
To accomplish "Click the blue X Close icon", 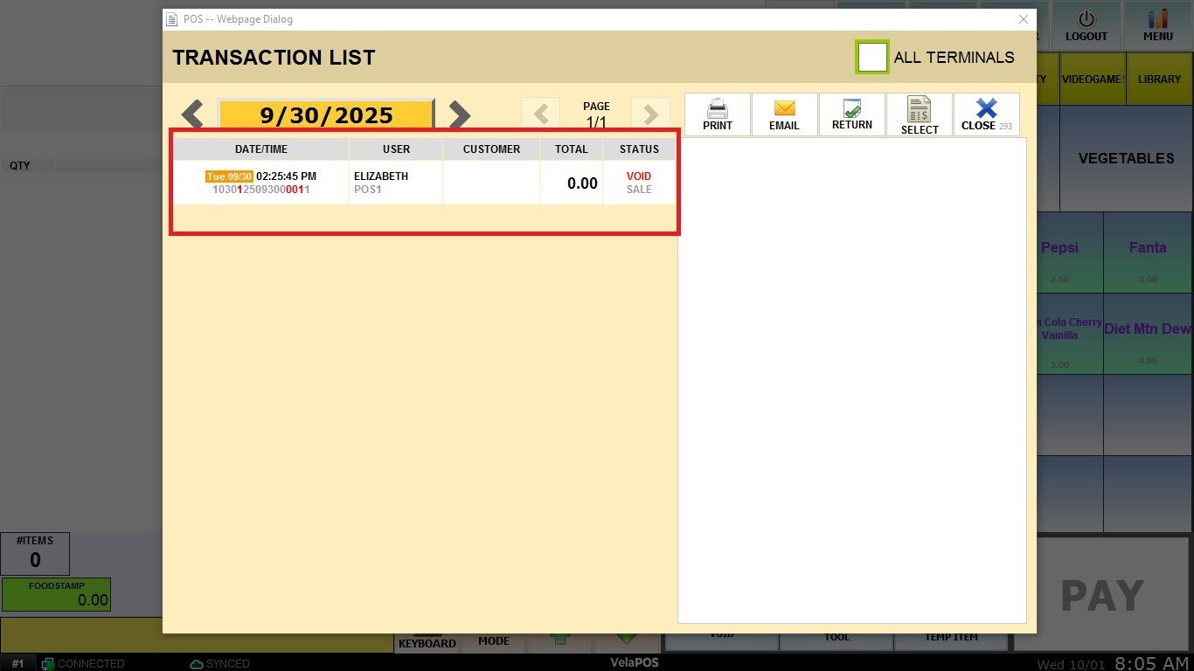I will pyautogui.click(x=986, y=108).
